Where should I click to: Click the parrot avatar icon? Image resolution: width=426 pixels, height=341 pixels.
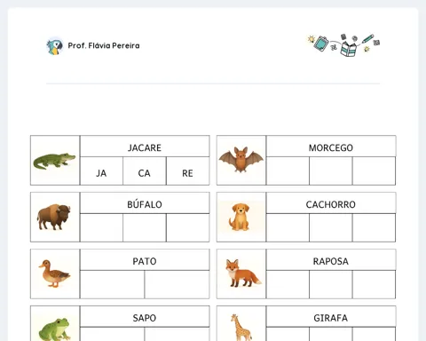click(55, 46)
